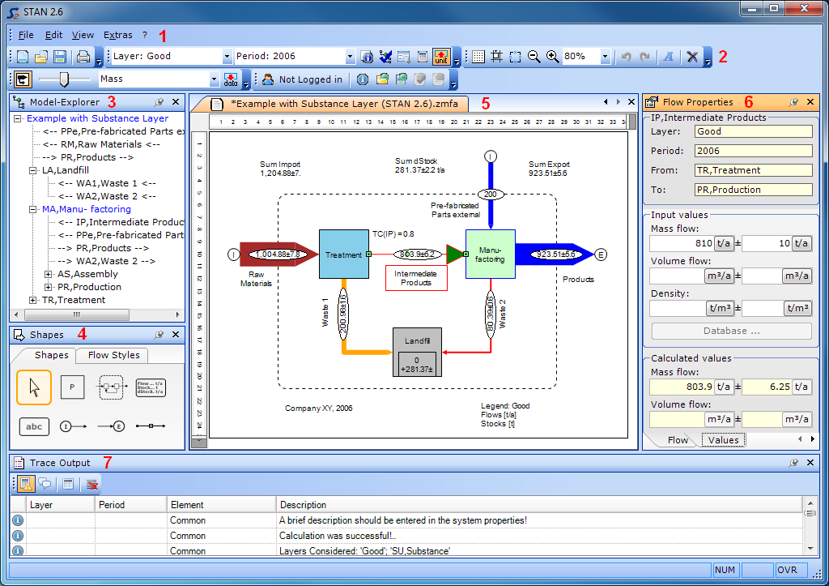This screenshot has width=829, height=586.
Task: Undo the last action
Action: coord(627,57)
